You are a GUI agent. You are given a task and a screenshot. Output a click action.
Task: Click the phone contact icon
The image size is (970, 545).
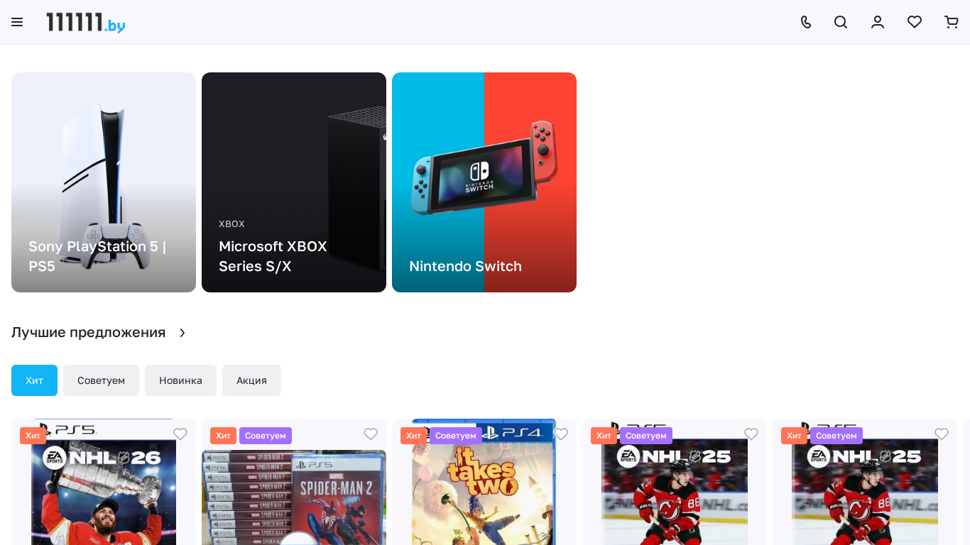tap(805, 22)
